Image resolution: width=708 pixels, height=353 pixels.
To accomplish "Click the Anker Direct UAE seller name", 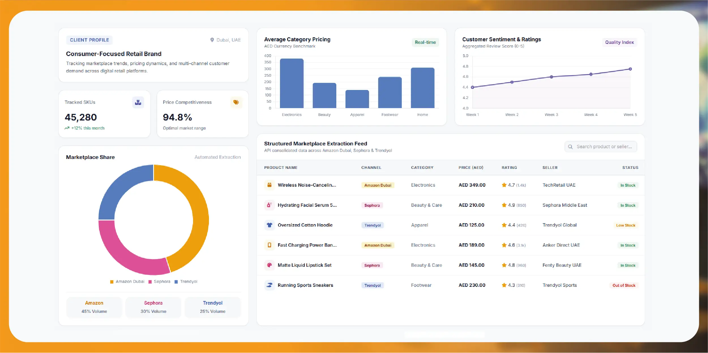I will click(561, 245).
